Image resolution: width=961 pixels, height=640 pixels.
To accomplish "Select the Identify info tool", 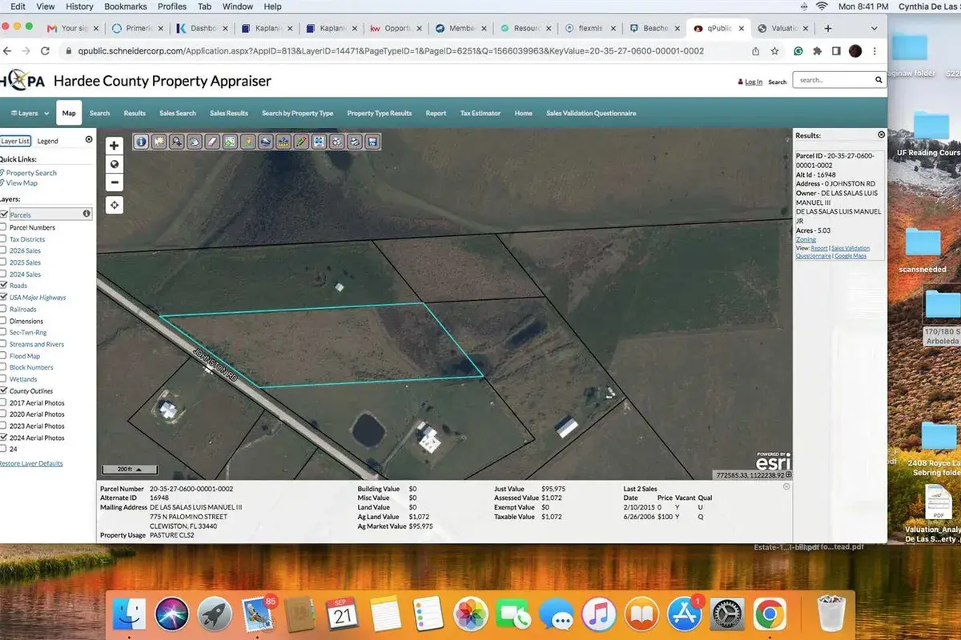I will tap(142, 142).
